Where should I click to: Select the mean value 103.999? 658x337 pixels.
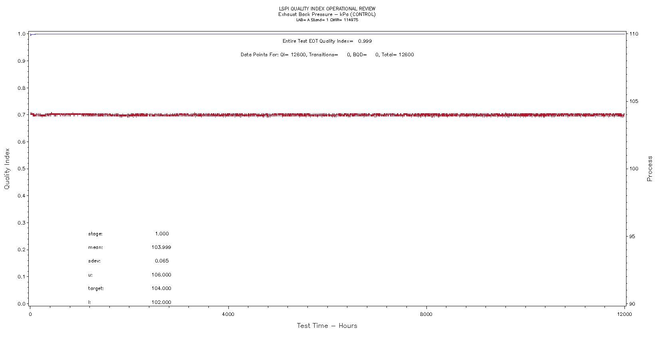coord(161,247)
